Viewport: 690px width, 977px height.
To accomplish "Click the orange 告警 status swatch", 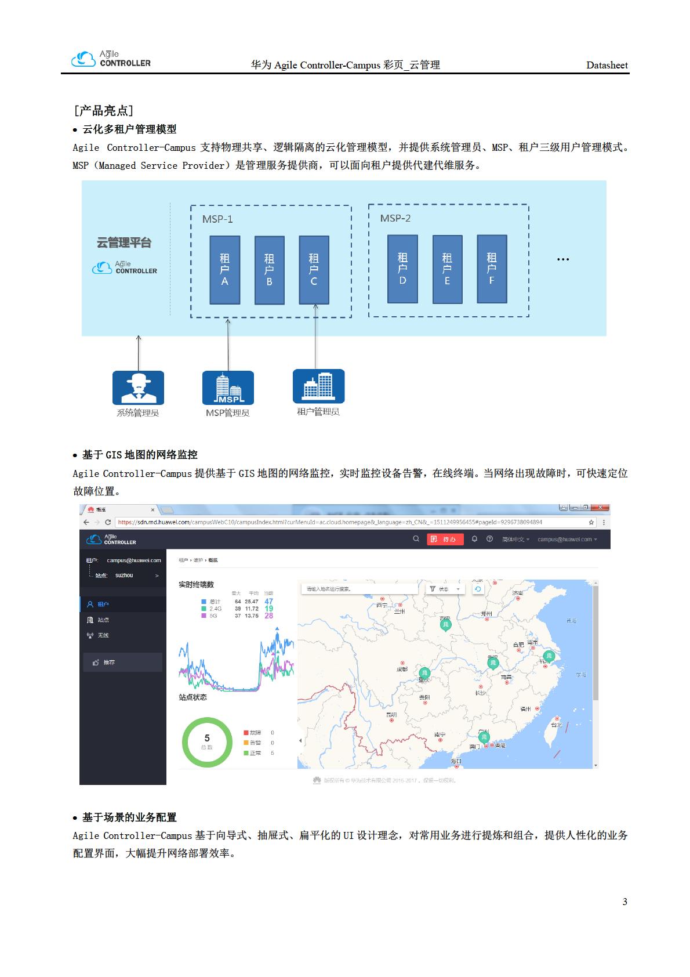I will pyautogui.click(x=246, y=743).
